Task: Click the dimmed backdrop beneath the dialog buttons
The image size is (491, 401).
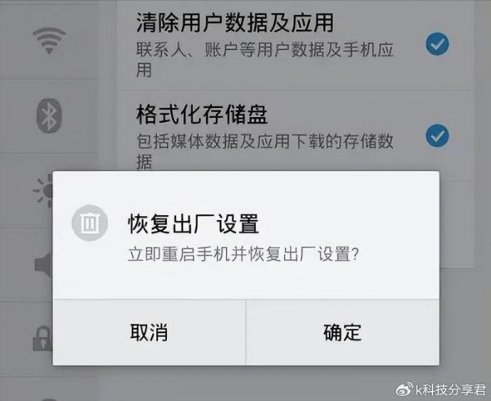Action: 245,383
